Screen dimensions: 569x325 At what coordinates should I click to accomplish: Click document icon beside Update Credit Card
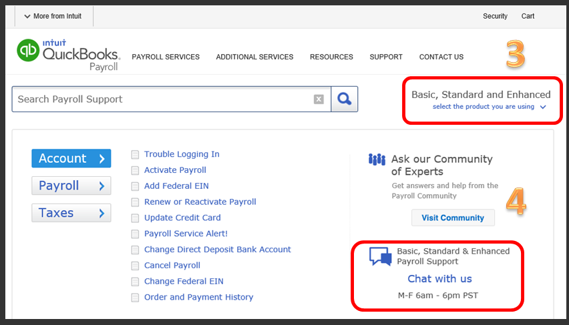[x=136, y=218]
